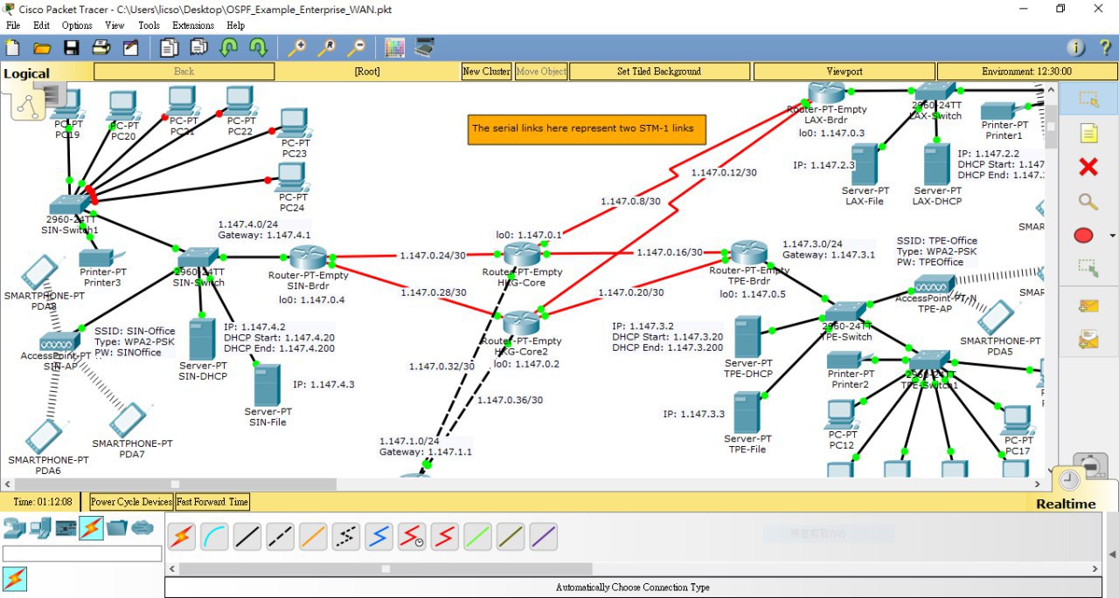
Task: Click the device search input field
Action: [82, 553]
